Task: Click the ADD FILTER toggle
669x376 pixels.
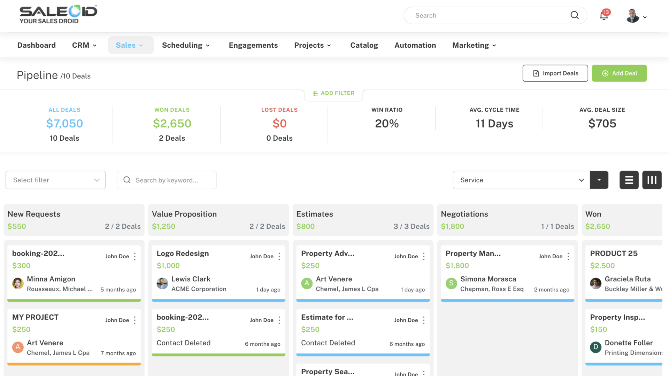Action: click(333, 93)
